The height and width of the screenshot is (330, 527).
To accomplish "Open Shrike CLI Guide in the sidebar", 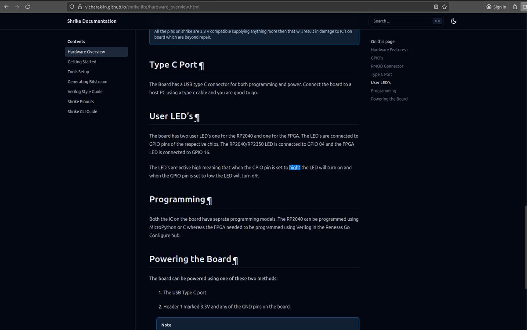I will tap(83, 111).
